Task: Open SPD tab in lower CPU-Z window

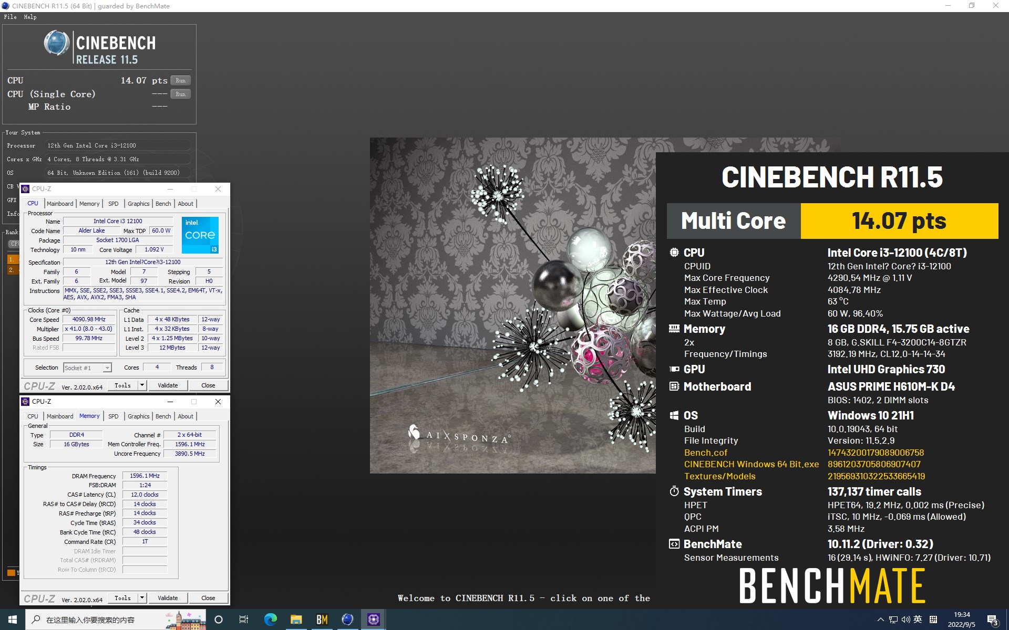Action: coord(113,416)
